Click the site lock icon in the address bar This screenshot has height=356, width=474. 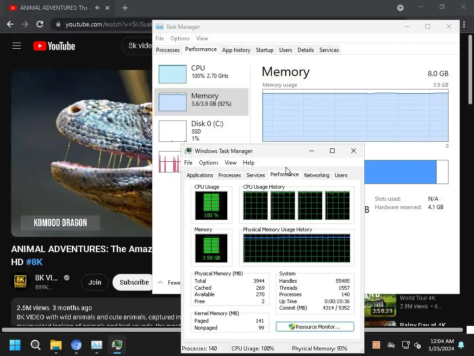(58, 24)
